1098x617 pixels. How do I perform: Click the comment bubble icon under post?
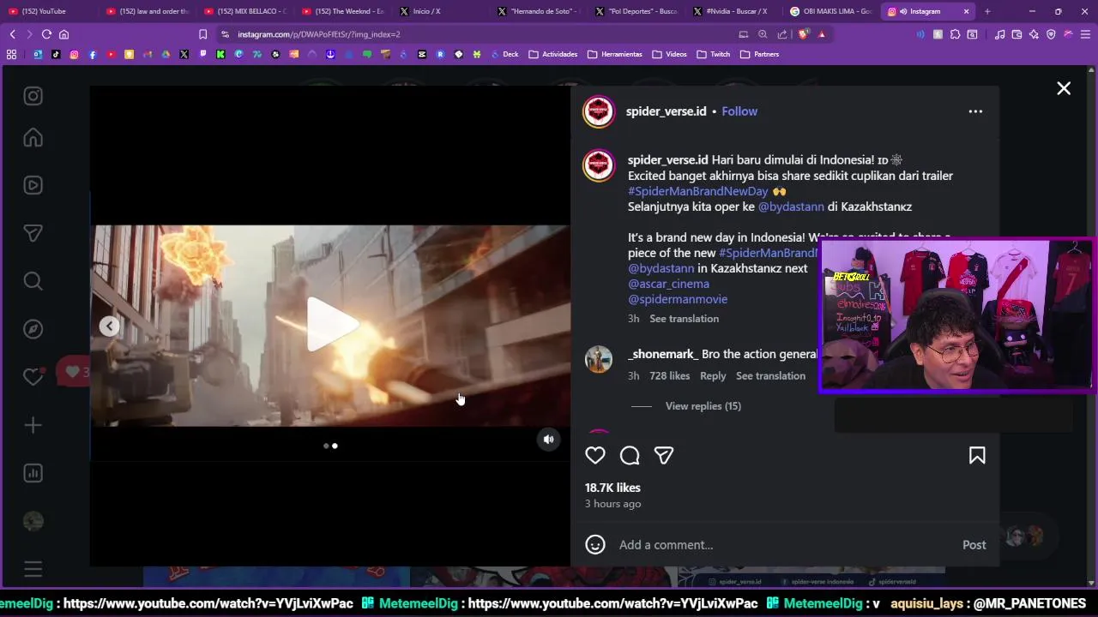click(630, 455)
